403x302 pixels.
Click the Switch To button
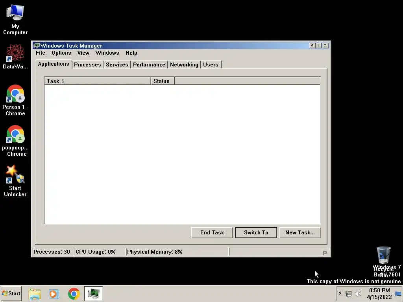coord(256,233)
